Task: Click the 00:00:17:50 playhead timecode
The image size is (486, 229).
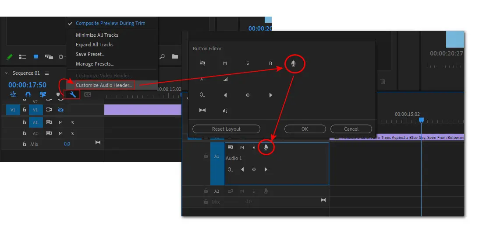Action: tap(27, 85)
